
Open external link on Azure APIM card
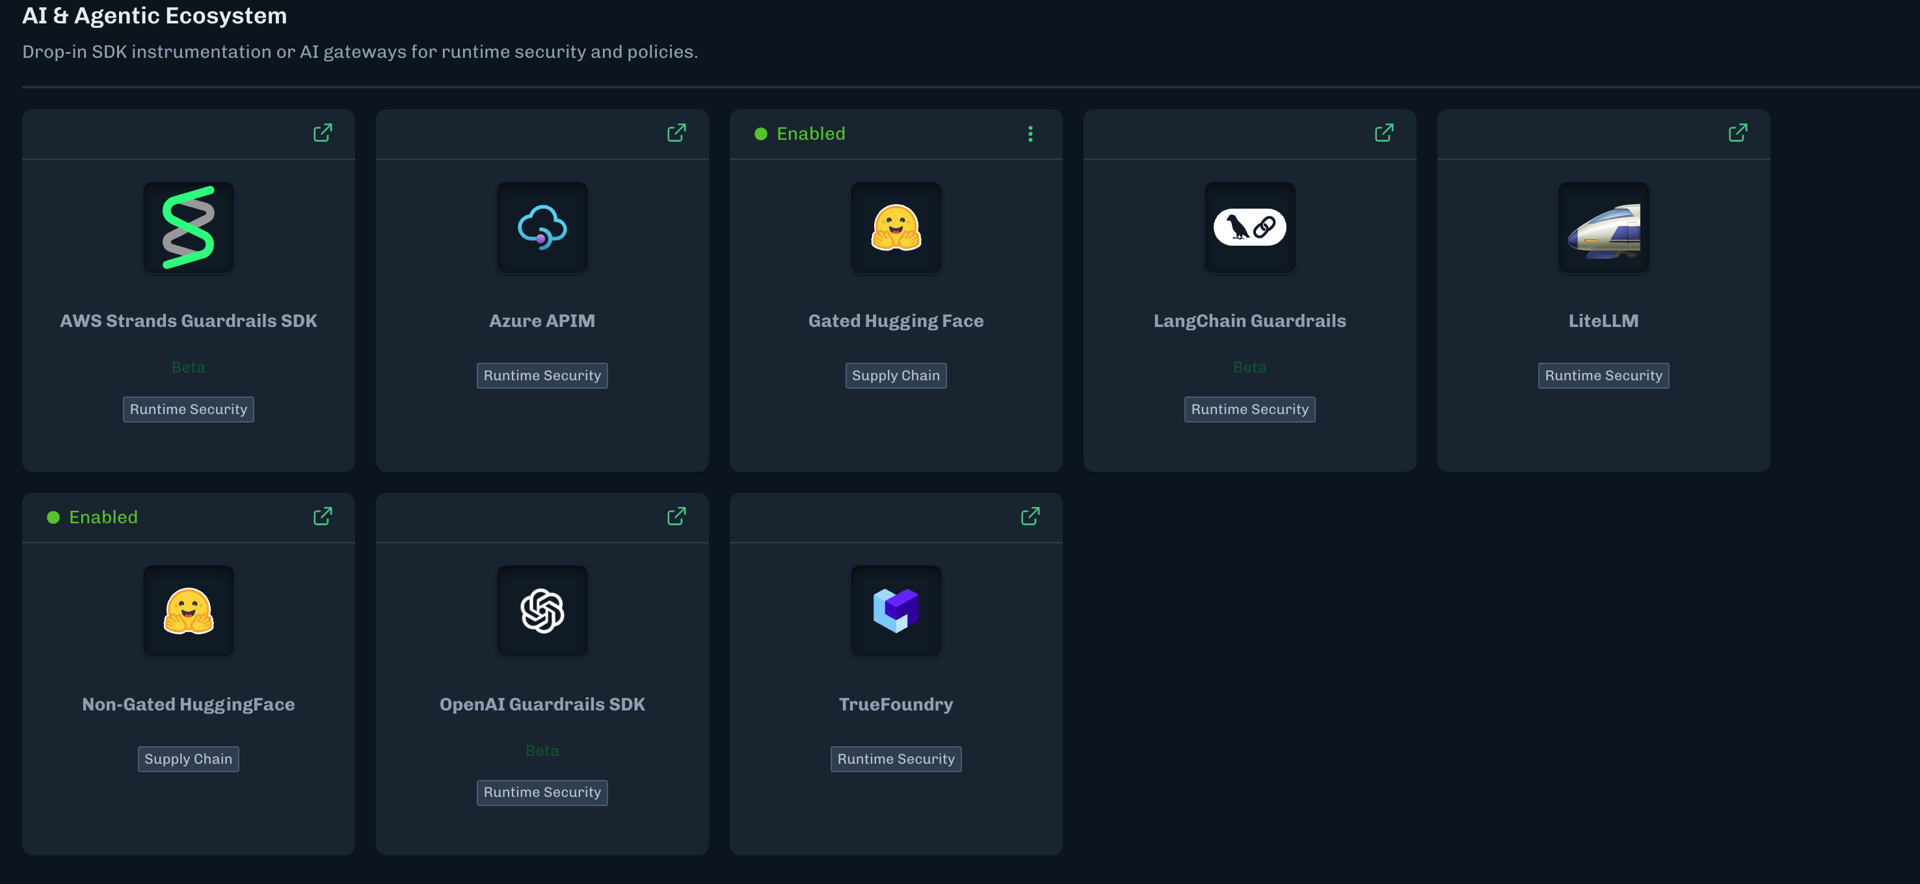677,133
